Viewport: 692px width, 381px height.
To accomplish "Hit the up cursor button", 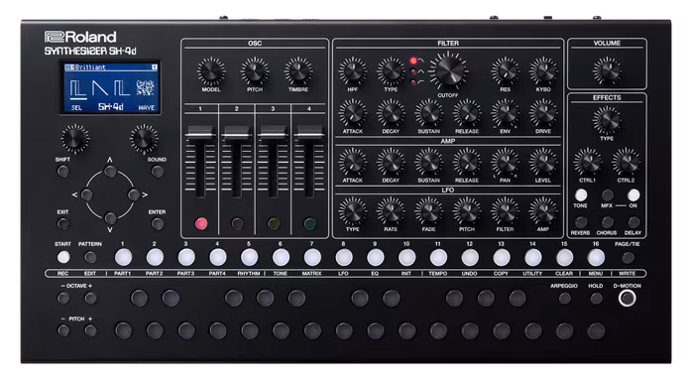I will point(110,172).
